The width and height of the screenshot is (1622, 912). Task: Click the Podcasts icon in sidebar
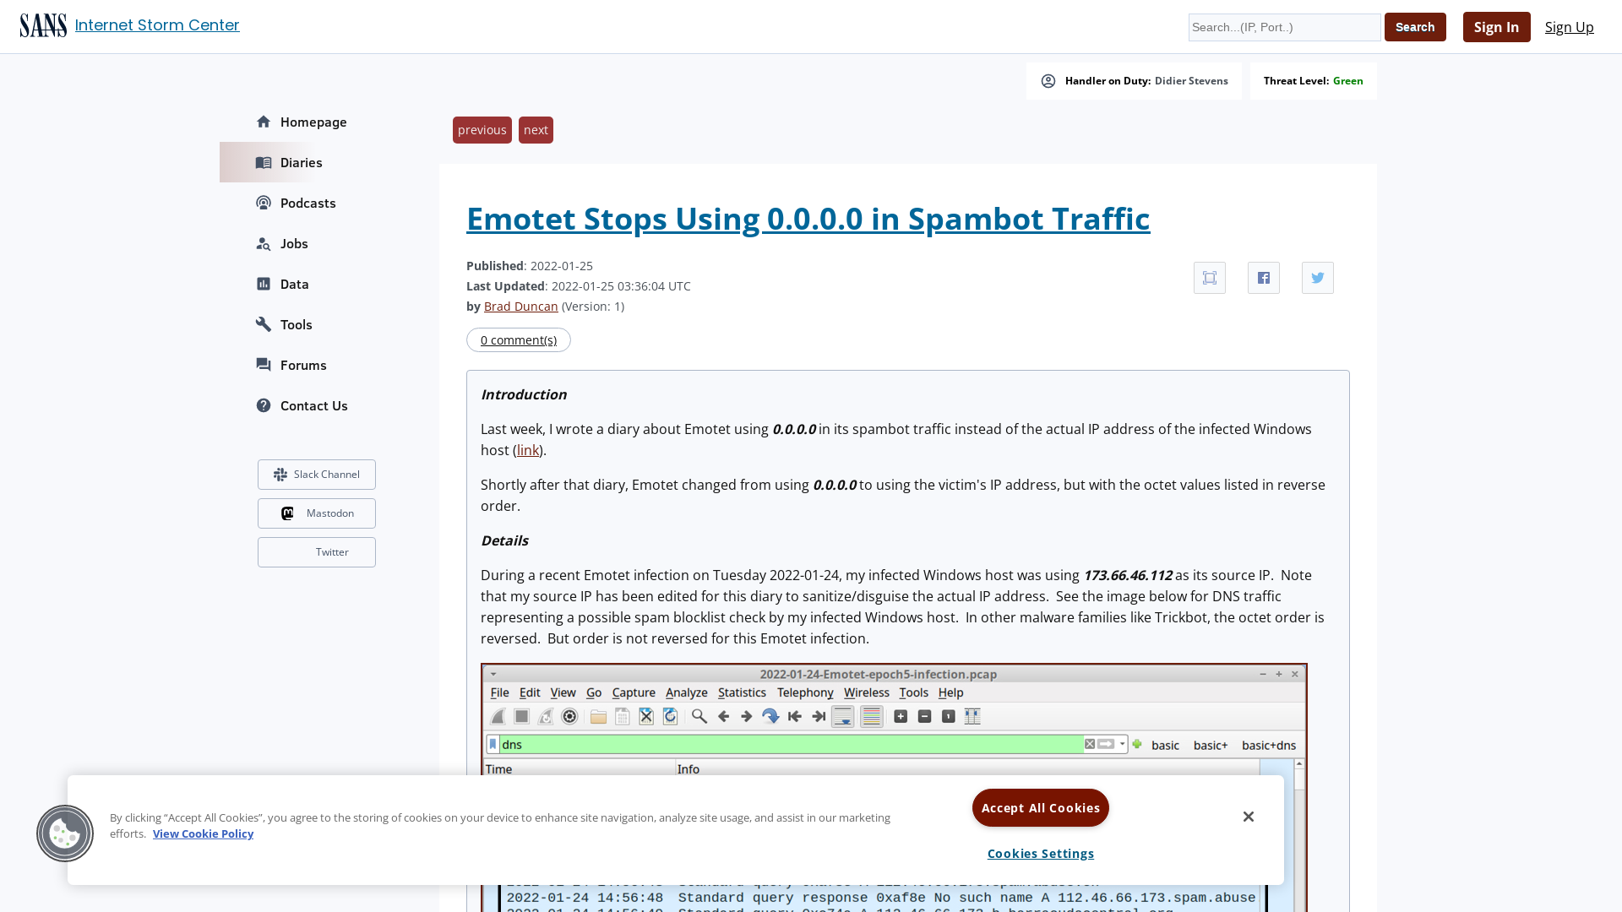[x=264, y=203]
